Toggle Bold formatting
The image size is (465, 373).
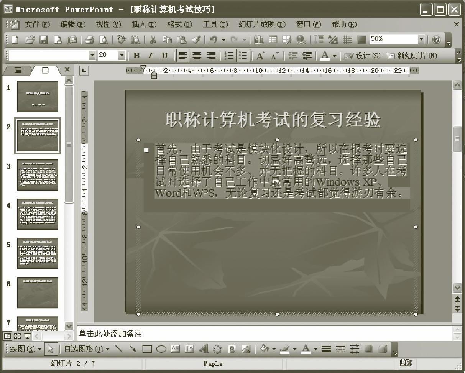(136, 56)
